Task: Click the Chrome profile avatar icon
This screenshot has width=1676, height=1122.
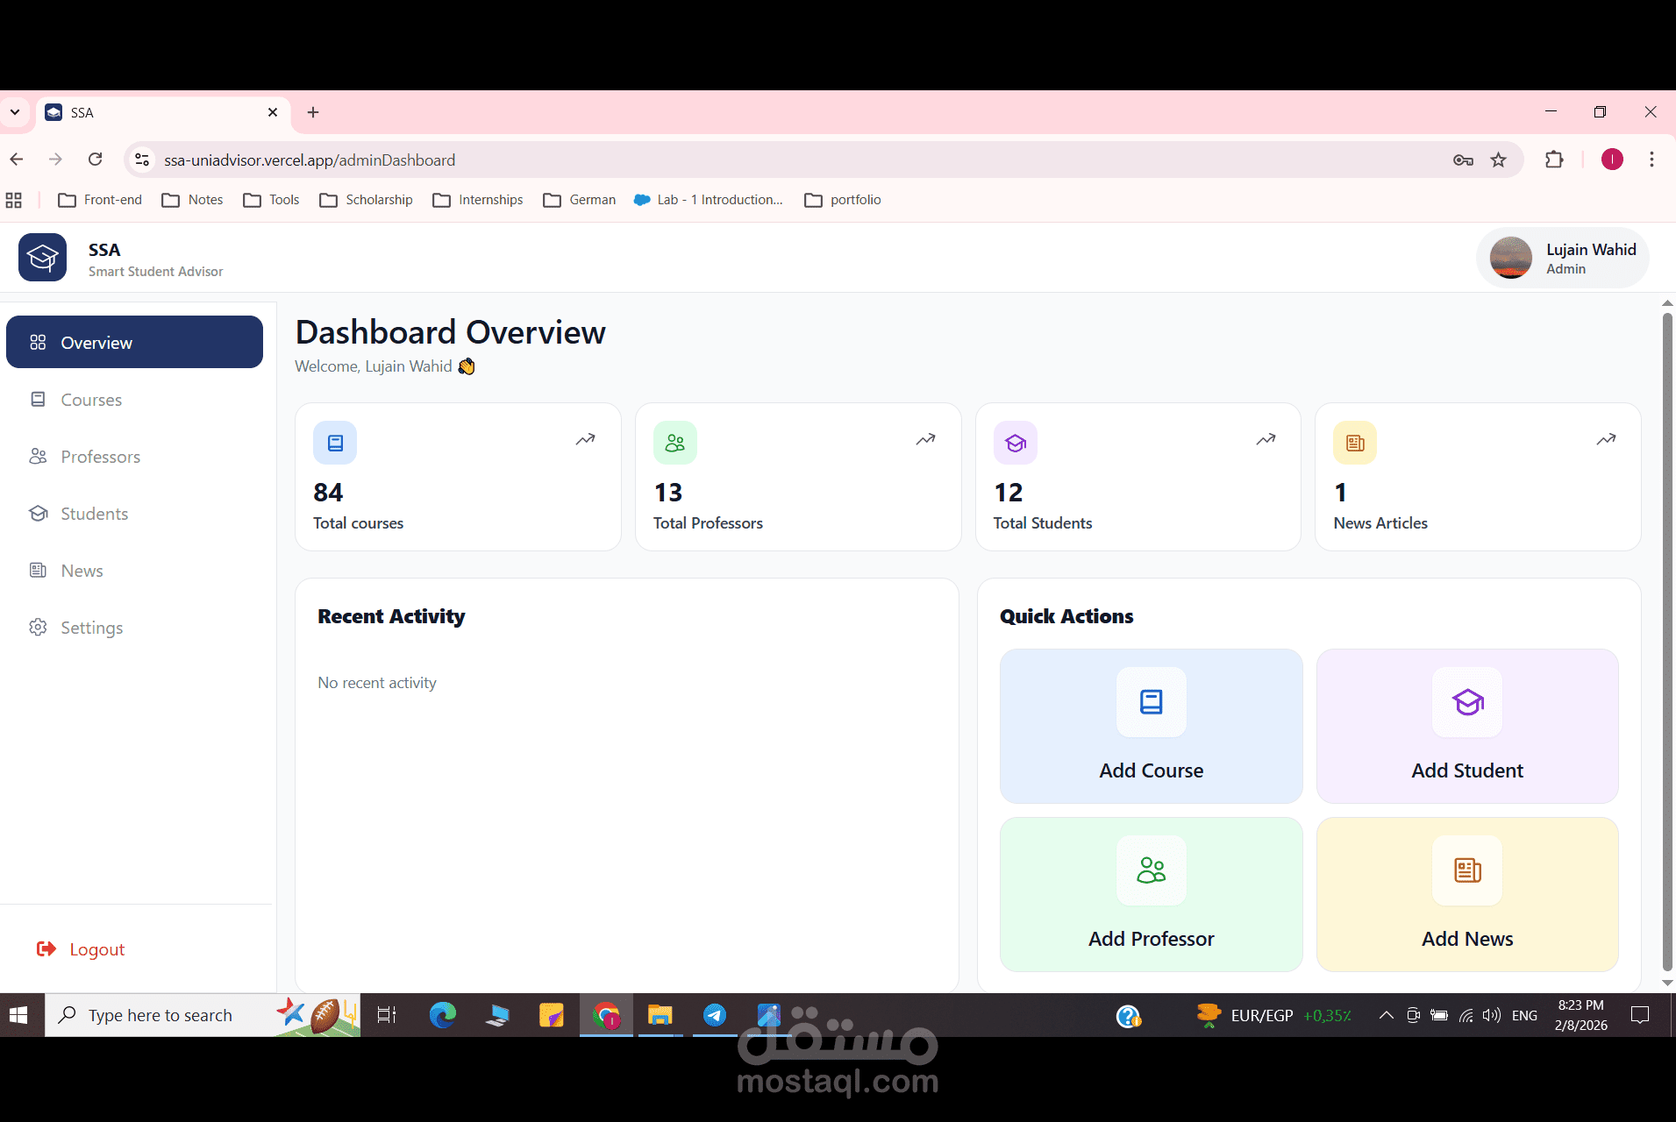Action: pyautogui.click(x=1612, y=160)
